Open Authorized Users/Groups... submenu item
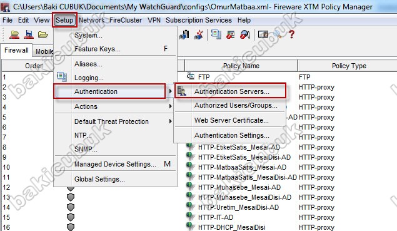 (x=230, y=105)
